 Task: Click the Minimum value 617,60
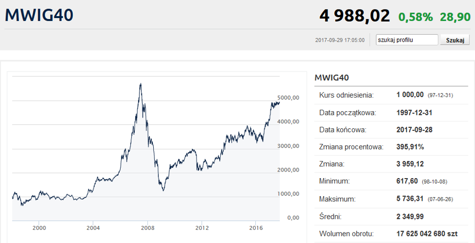click(408, 181)
